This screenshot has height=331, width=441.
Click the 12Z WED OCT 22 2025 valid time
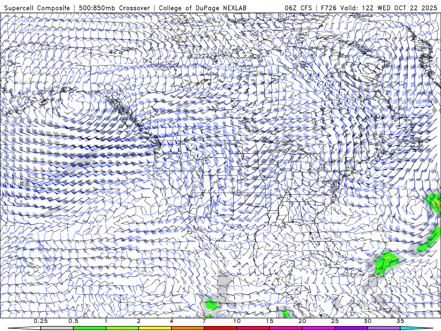click(400, 8)
